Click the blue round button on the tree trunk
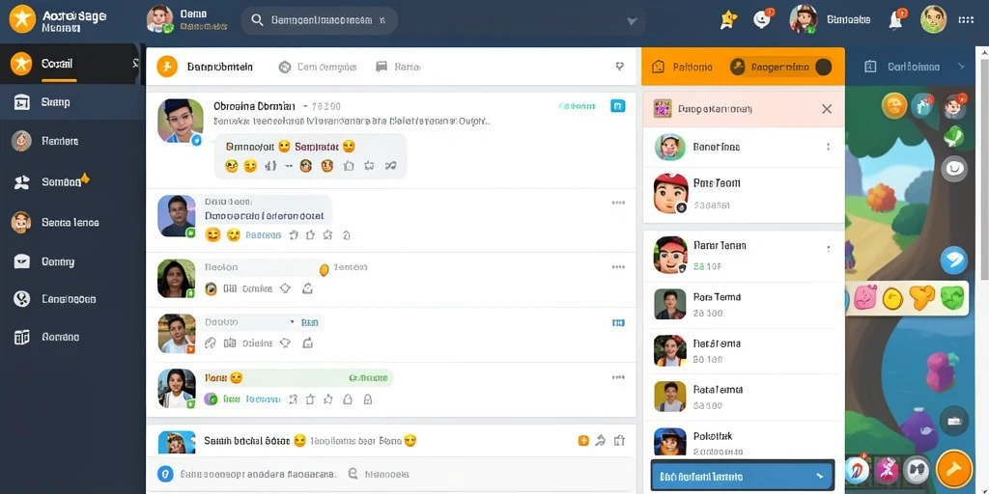This screenshot has width=989, height=494. pyautogui.click(x=954, y=261)
